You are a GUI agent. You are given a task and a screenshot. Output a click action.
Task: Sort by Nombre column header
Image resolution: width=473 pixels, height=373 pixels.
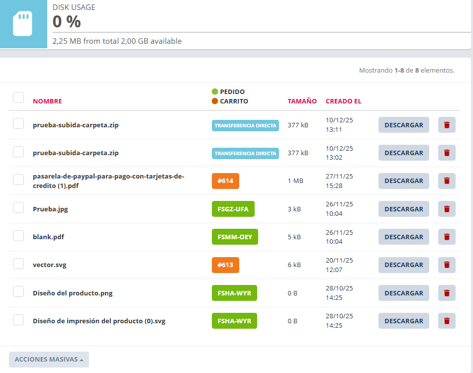tap(47, 101)
